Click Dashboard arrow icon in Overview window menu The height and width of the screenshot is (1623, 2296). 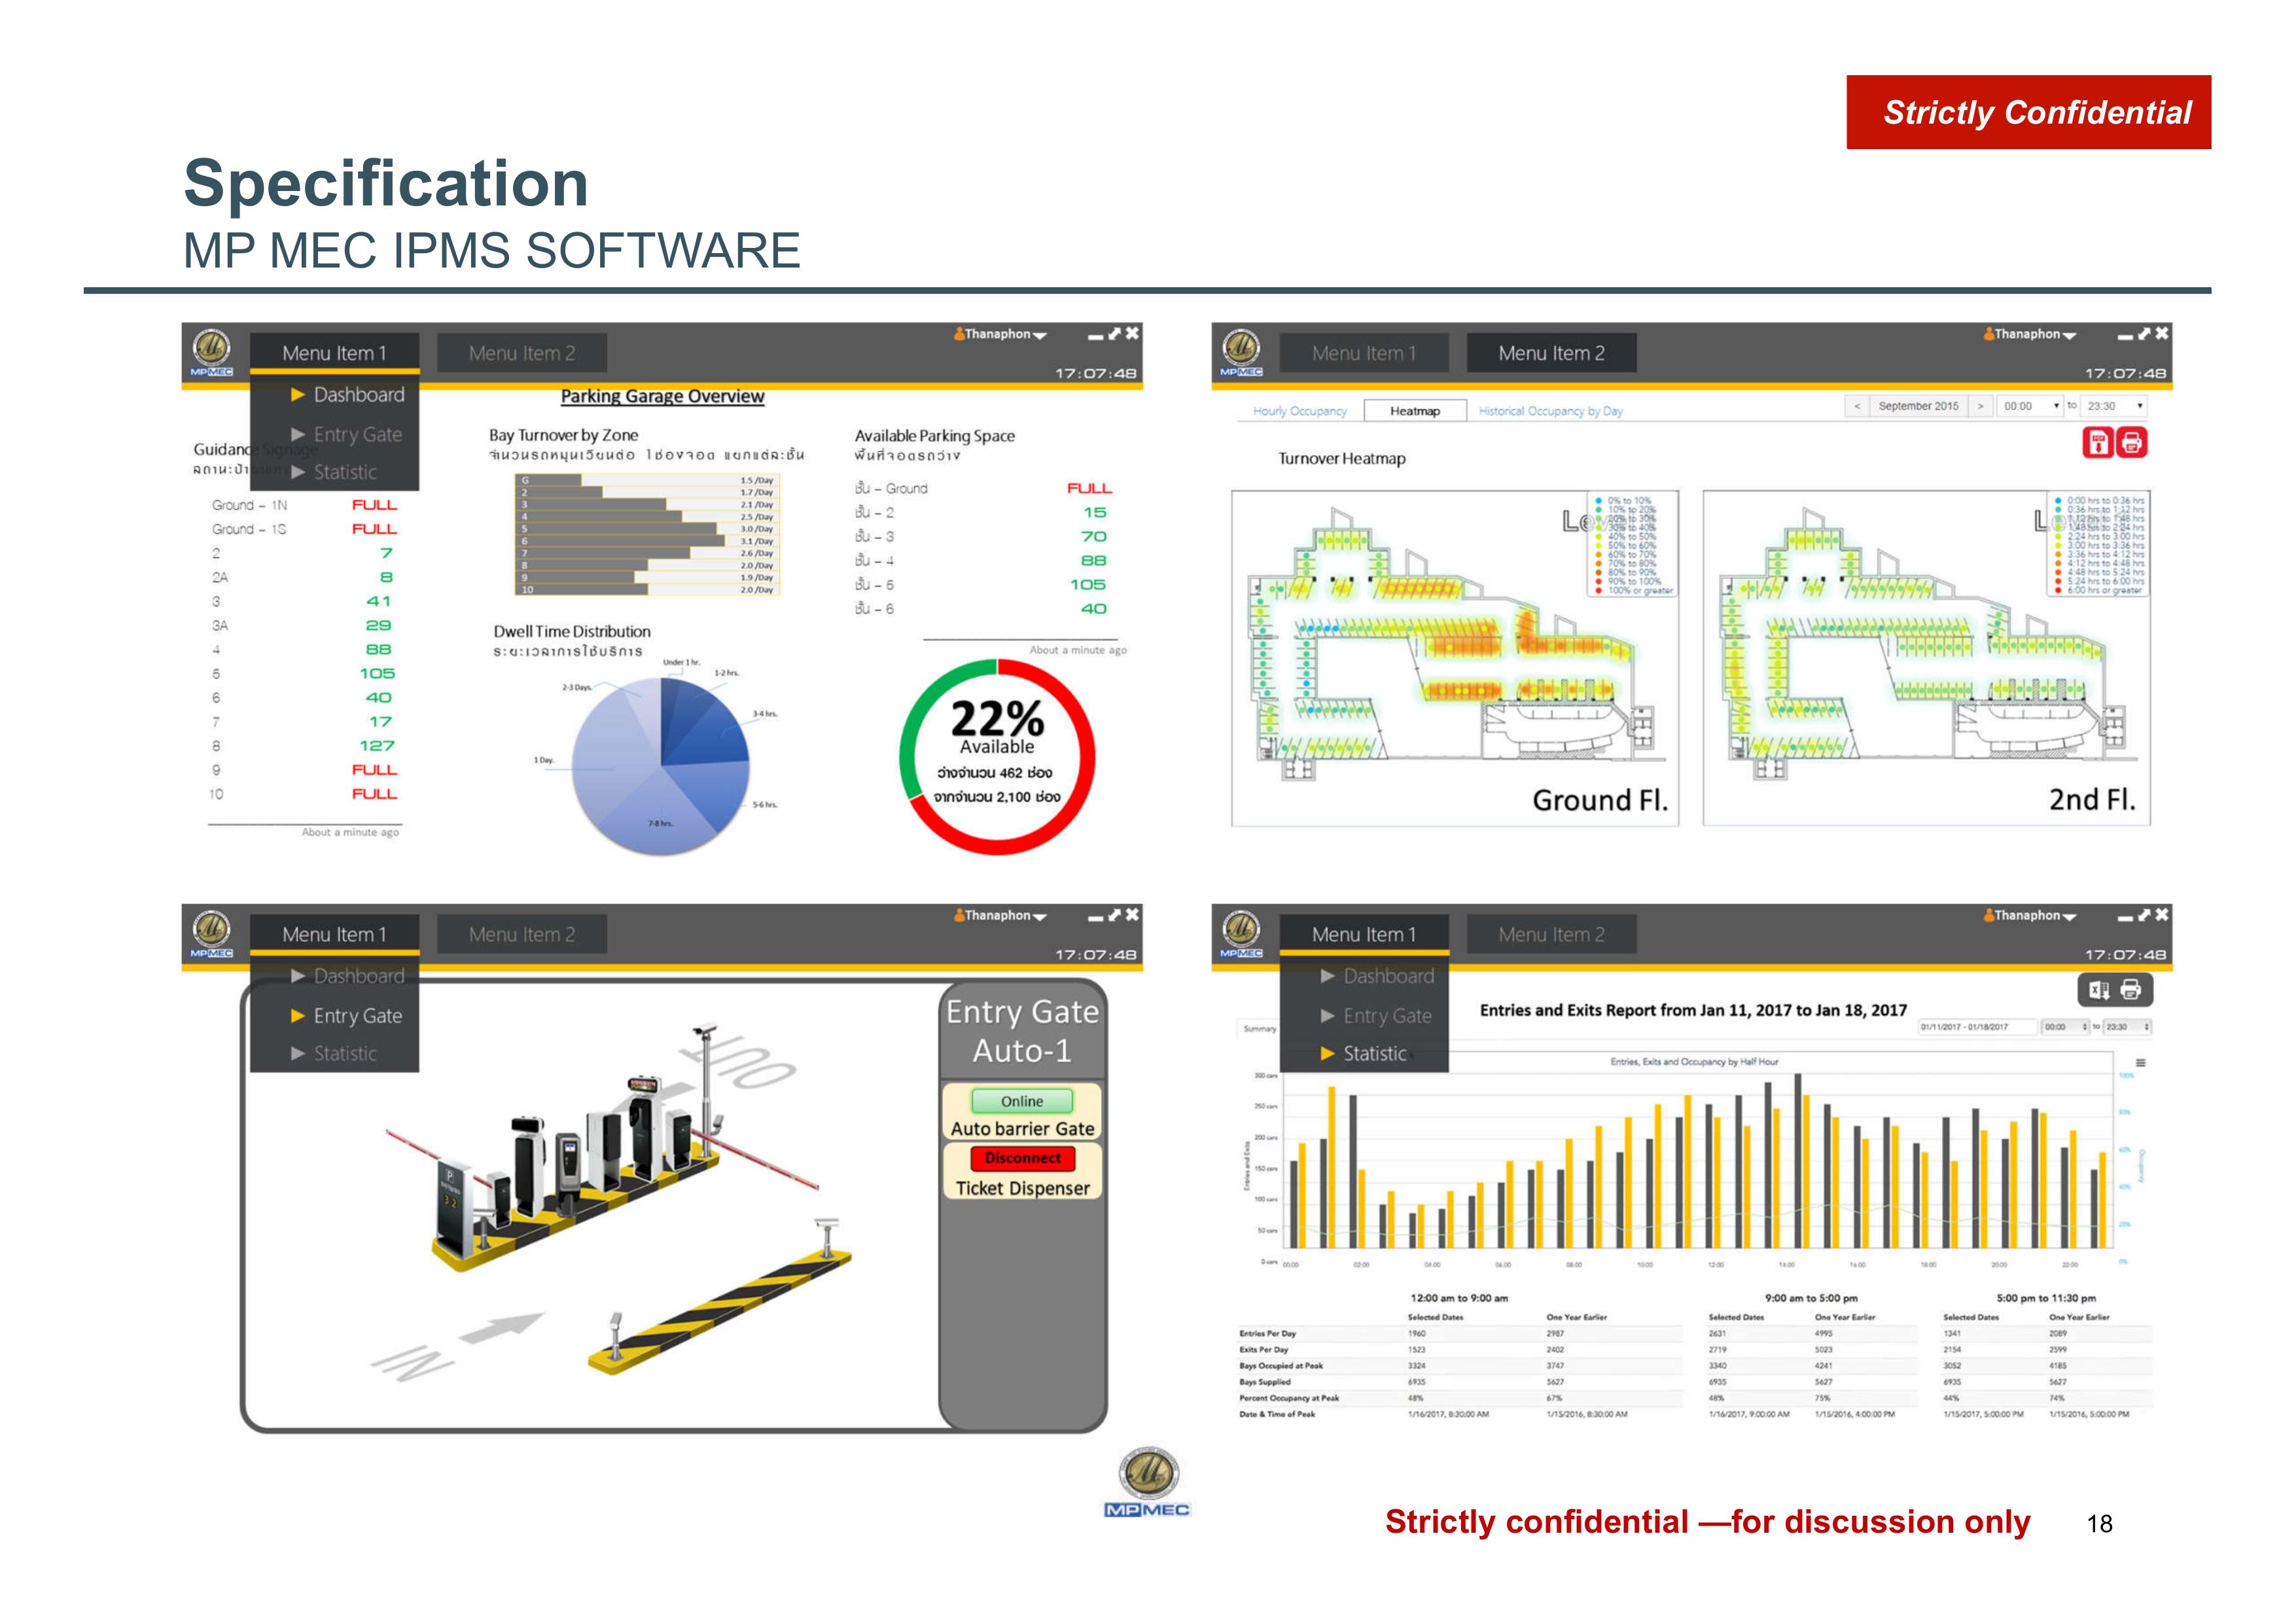coord(297,395)
